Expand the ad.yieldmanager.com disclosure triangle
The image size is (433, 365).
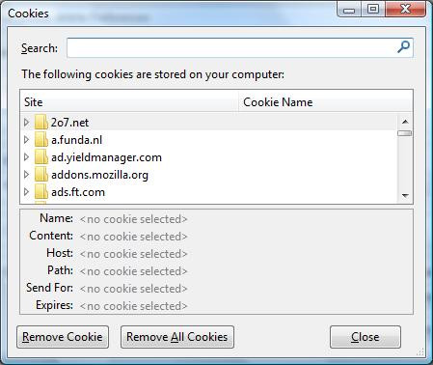27,157
